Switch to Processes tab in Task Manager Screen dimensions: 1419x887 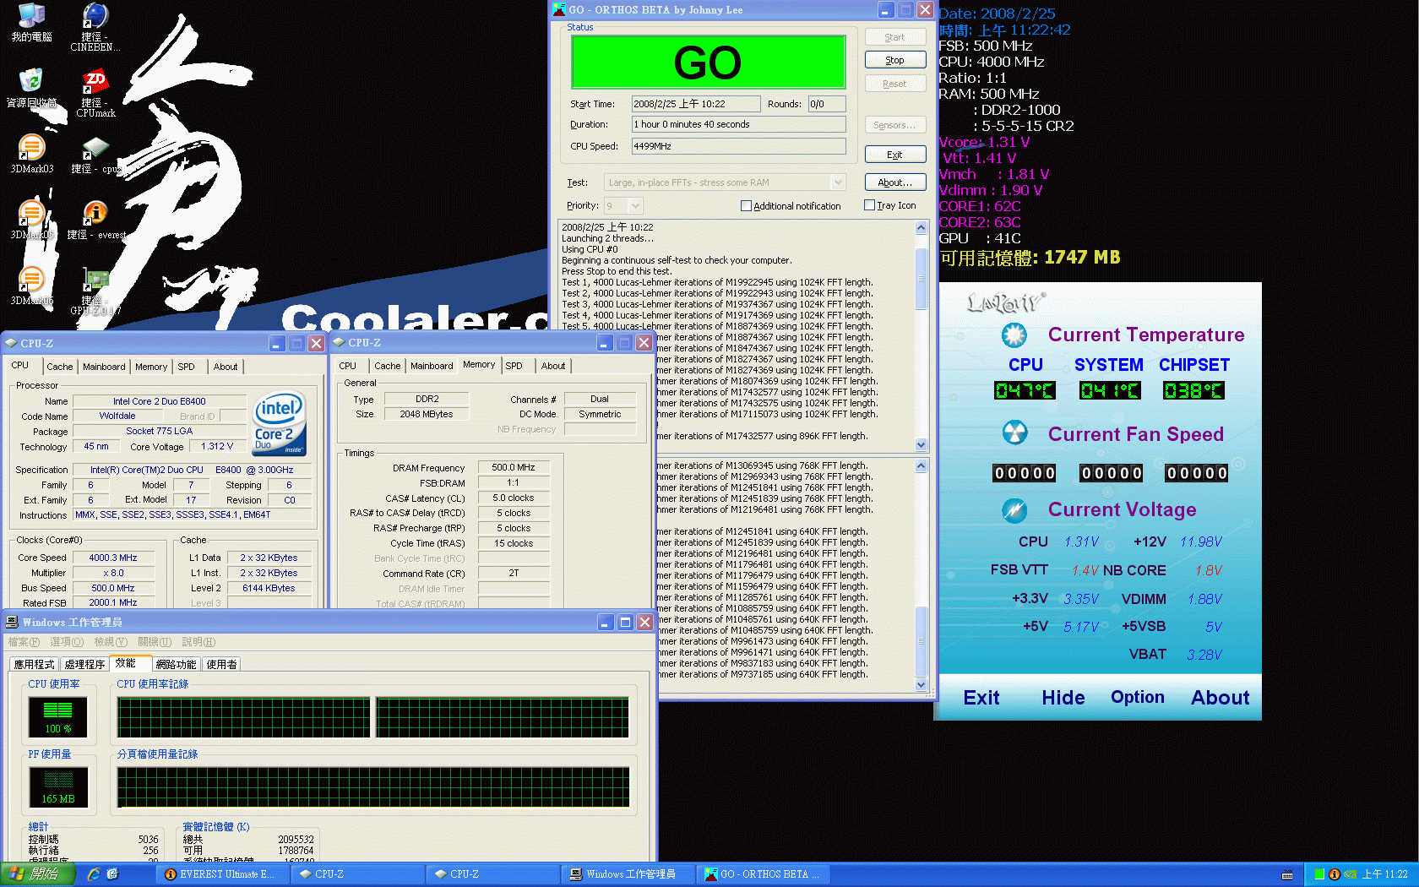(x=84, y=664)
